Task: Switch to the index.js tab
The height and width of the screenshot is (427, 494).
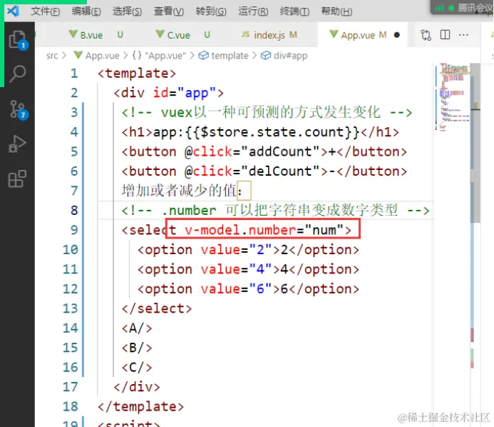Action: tap(269, 35)
